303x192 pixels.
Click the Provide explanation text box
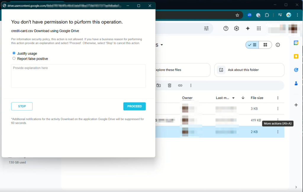[x=78, y=76]
